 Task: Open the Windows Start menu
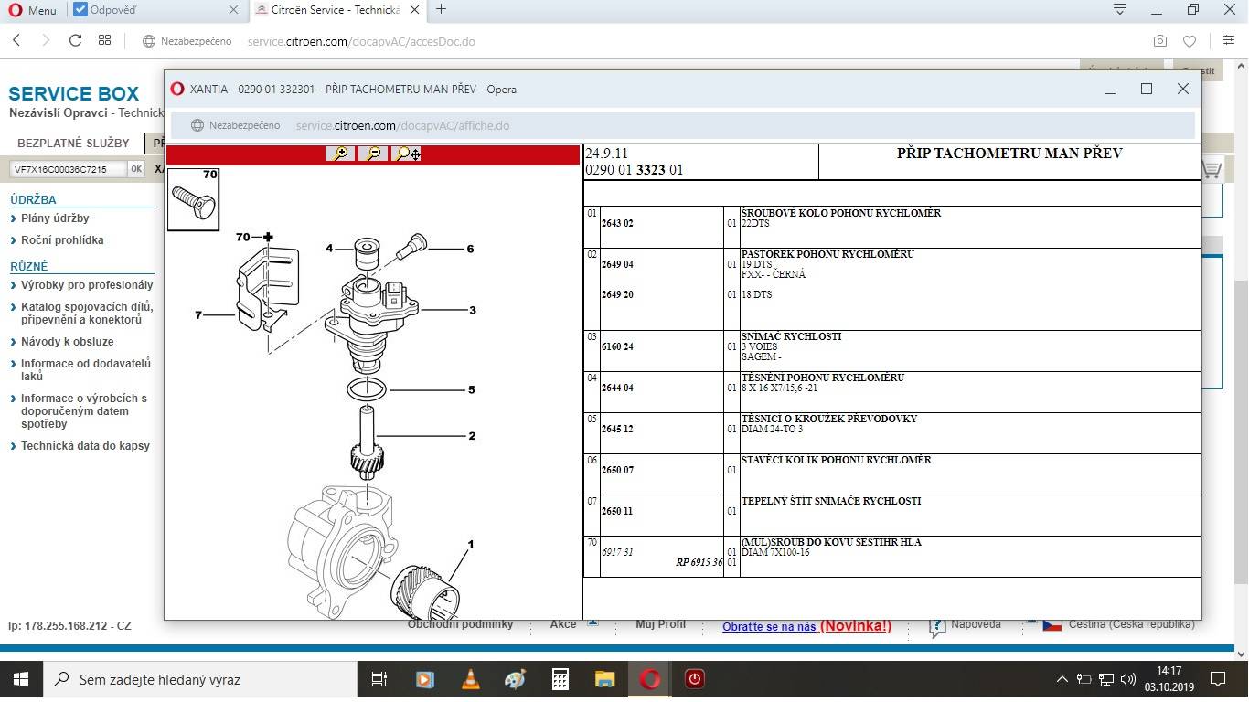click(x=21, y=679)
